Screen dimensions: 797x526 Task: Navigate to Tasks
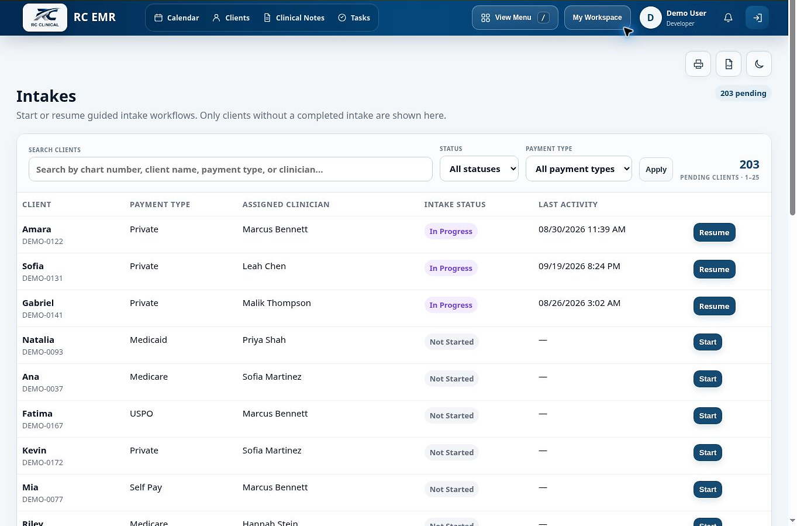click(354, 18)
